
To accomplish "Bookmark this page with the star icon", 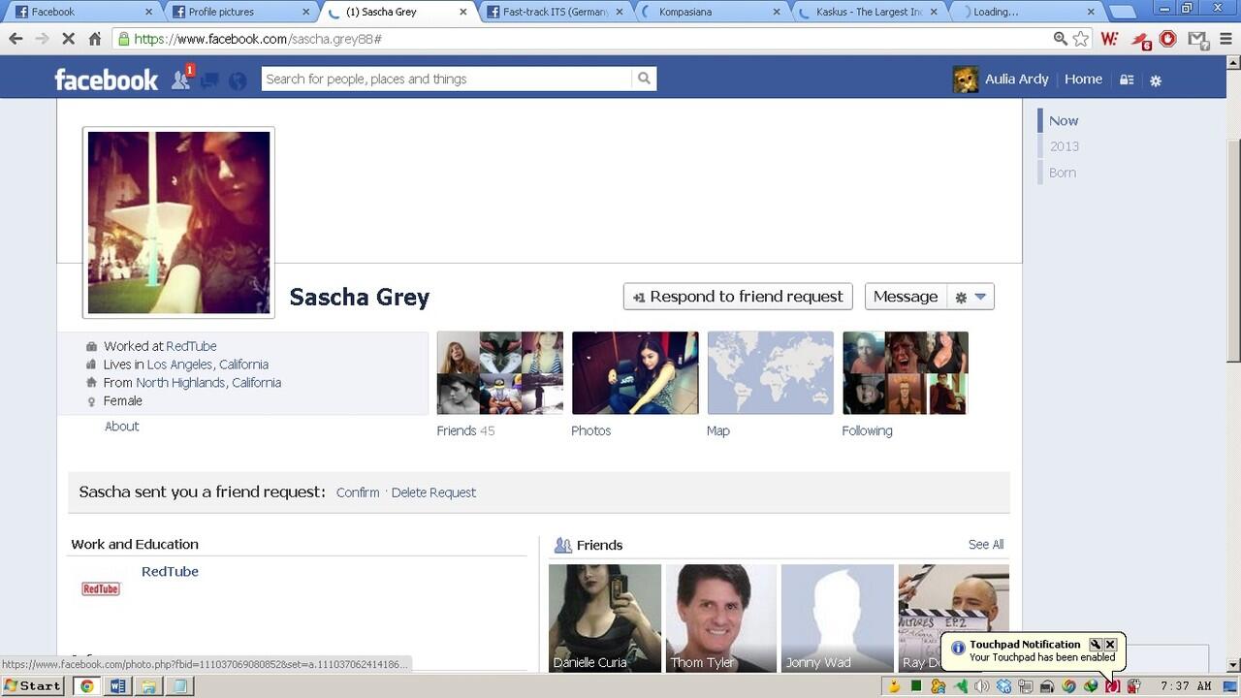I will tap(1081, 39).
